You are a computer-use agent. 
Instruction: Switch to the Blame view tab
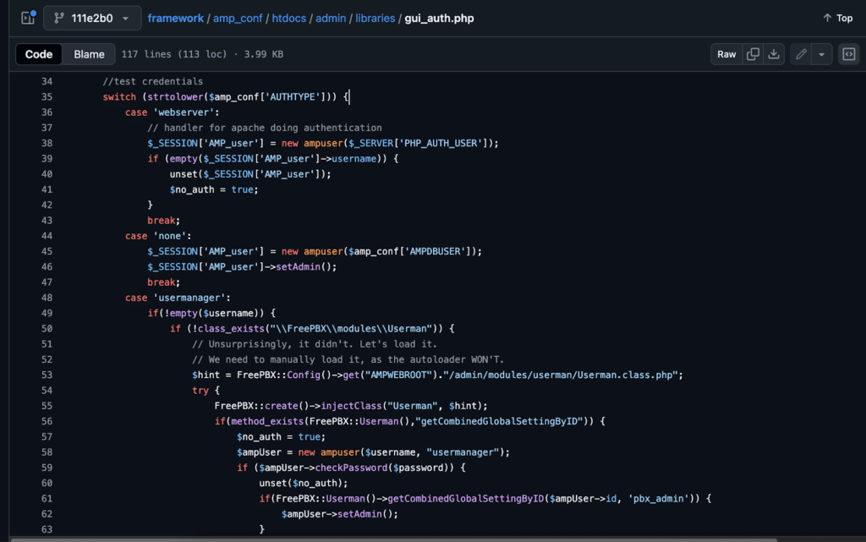(x=89, y=54)
